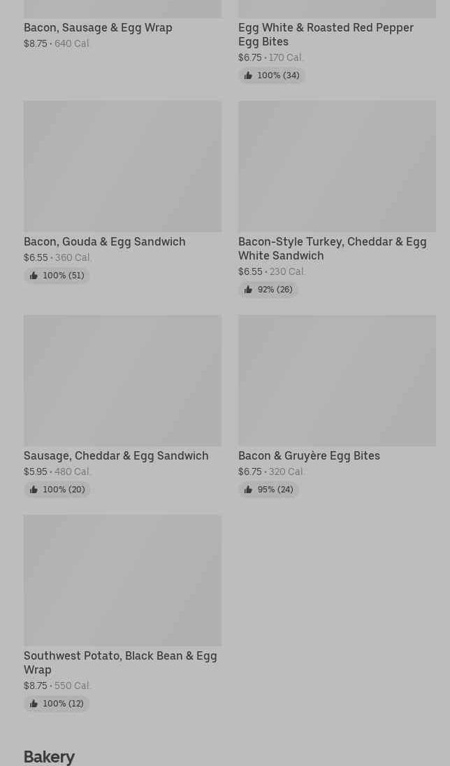Open Southwest Potato, Black Bean & Egg Wrap
Image resolution: width=450 pixels, height=766 pixels.
tap(120, 662)
